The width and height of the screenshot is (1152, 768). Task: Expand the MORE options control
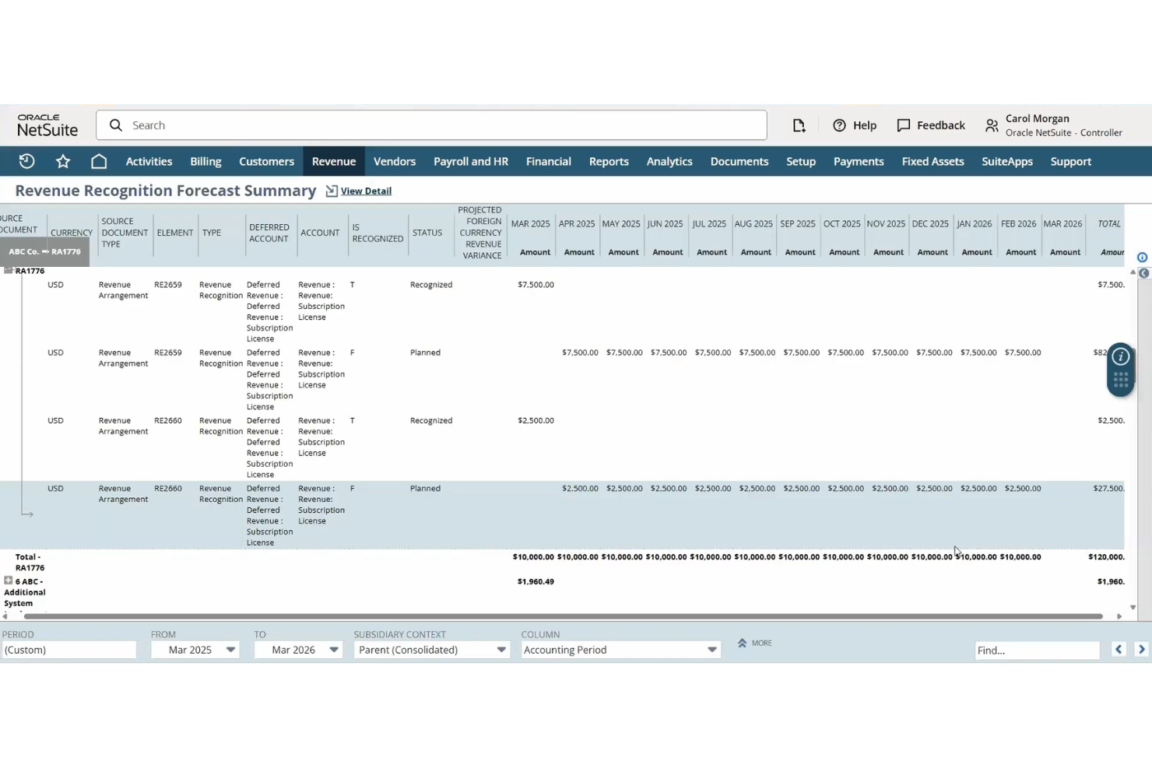click(753, 643)
